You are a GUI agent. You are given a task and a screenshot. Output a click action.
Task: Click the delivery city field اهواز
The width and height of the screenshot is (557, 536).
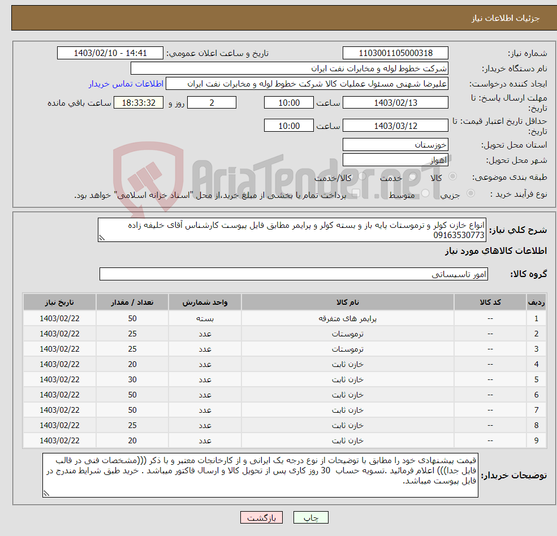click(x=395, y=160)
